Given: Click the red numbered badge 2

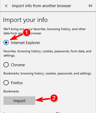Looking at the screenshot, I should (54, 98).
